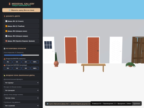This screenshot has width=144, height=108.
Task: Click the gear icon in the status message
Action: 47,104
